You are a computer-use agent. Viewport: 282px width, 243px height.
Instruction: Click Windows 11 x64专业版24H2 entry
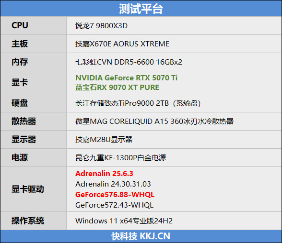pyautogui.click(x=124, y=221)
